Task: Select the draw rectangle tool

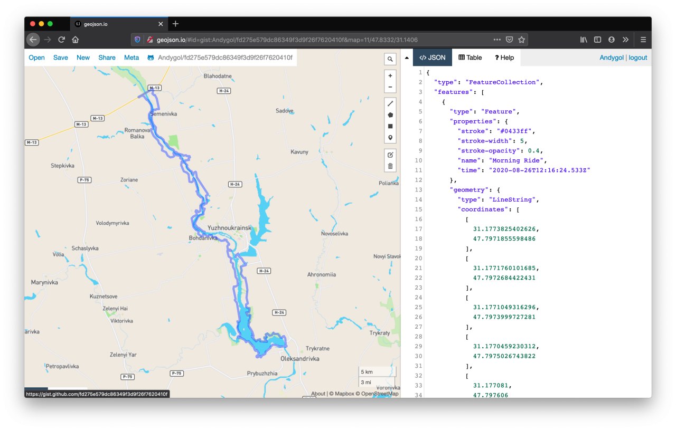Action: (390, 127)
